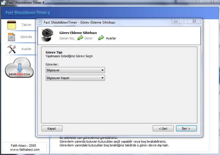This screenshot has width=220, height=155.
Task: Proceed with the İleri > button
Action: click(186, 129)
